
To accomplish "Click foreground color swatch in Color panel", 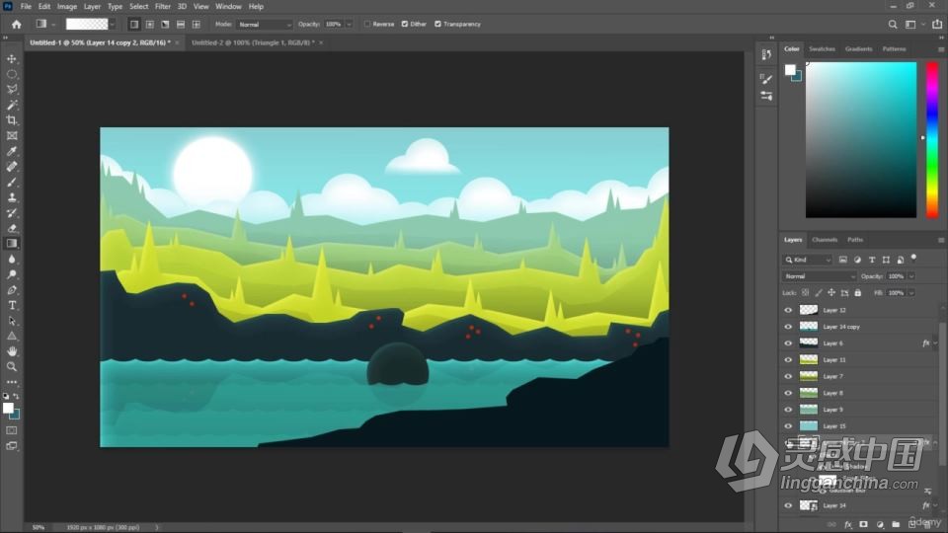I will (790, 69).
